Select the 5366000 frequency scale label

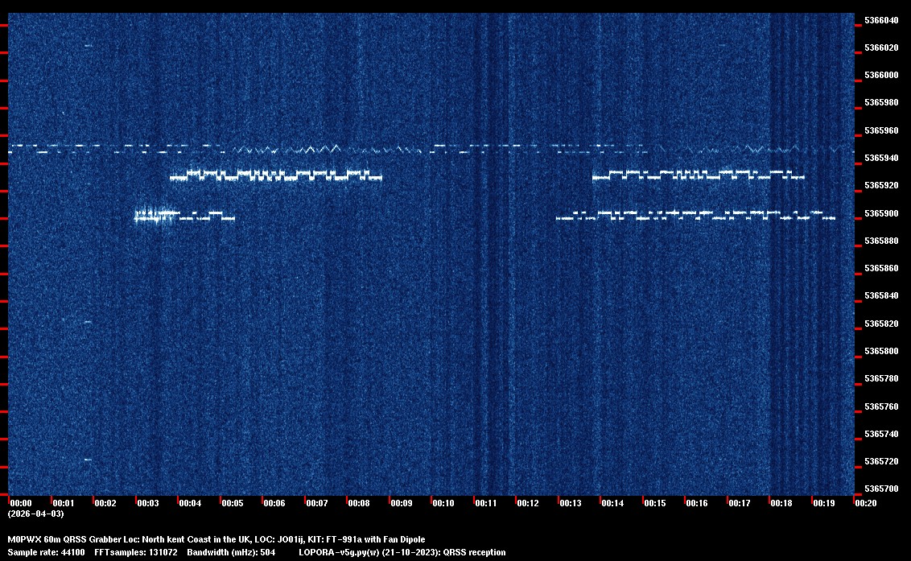click(881, 75)
